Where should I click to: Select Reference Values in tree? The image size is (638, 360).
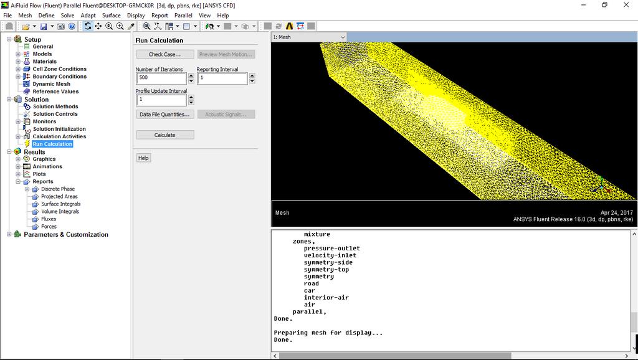pos(55,92)
